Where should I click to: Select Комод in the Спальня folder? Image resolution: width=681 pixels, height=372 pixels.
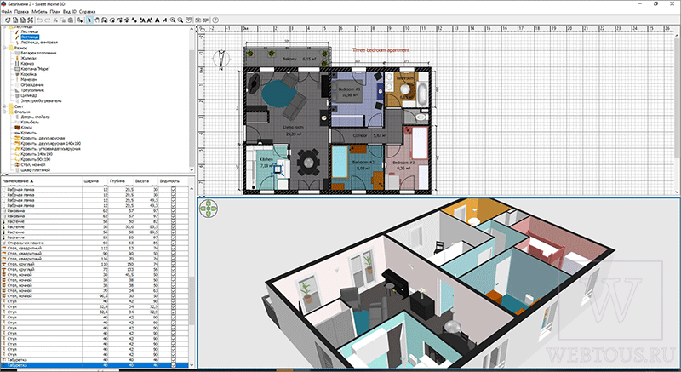(x=26, y=128)
